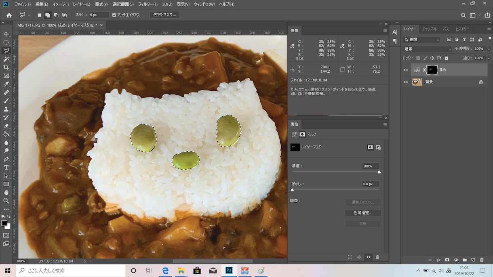Toggle mask visibility eye in Properties panel

click(x=368, y=257)
